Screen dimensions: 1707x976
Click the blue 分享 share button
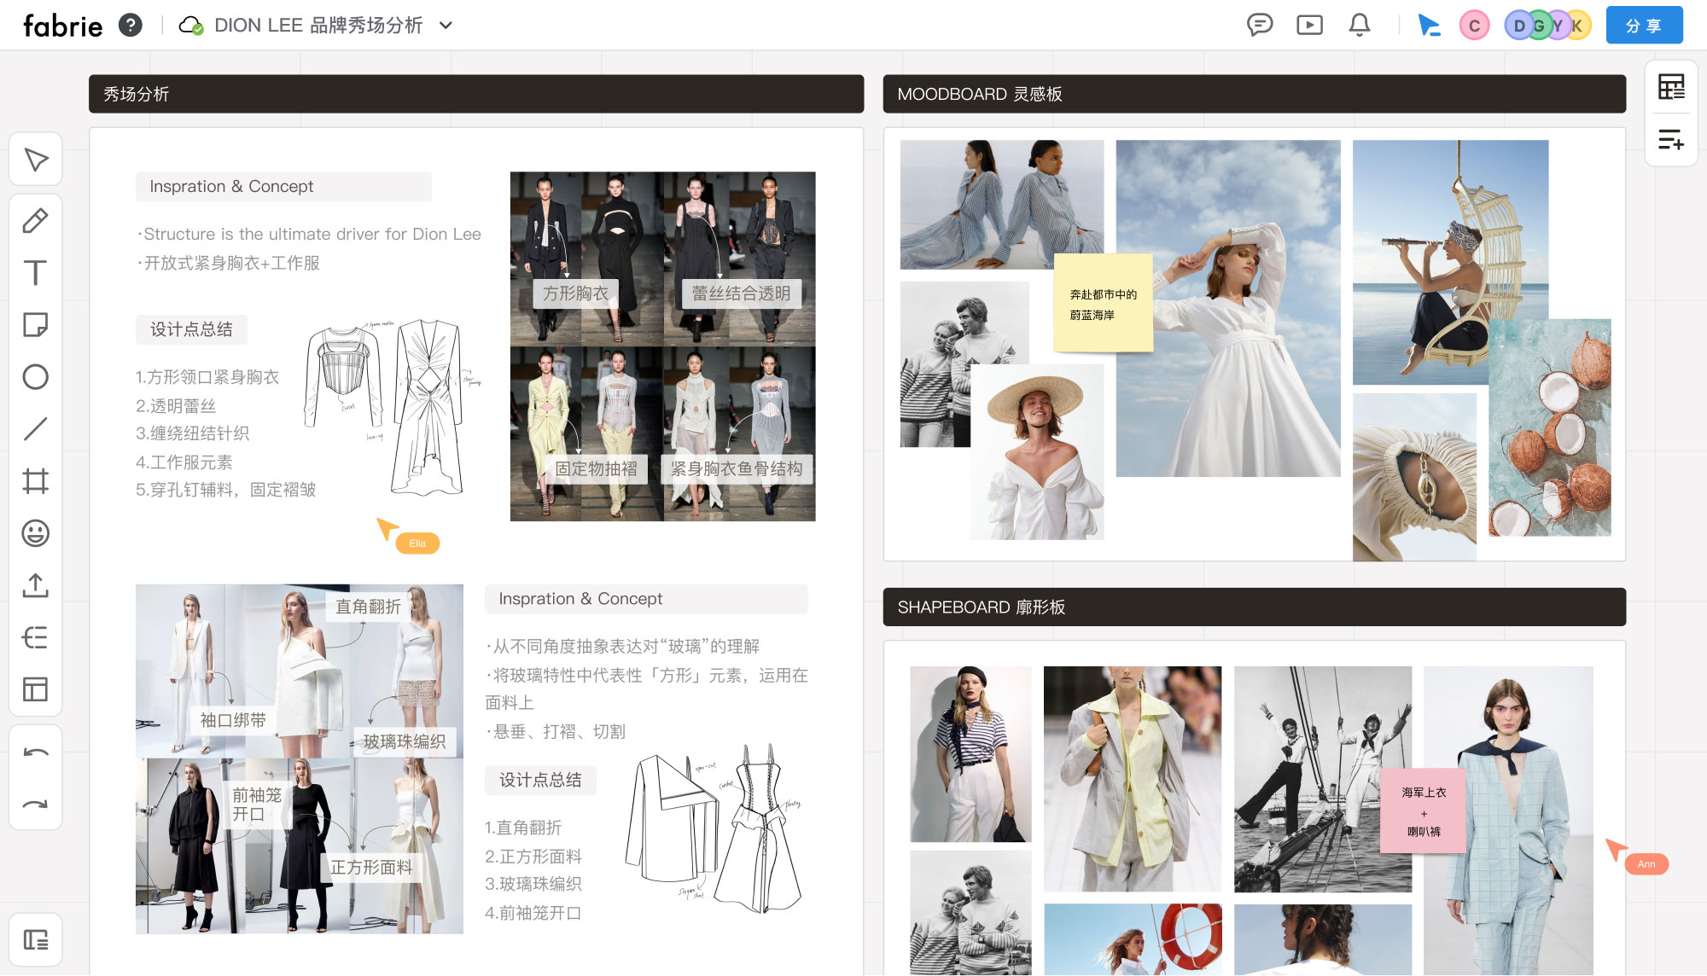click(1644, 26)
